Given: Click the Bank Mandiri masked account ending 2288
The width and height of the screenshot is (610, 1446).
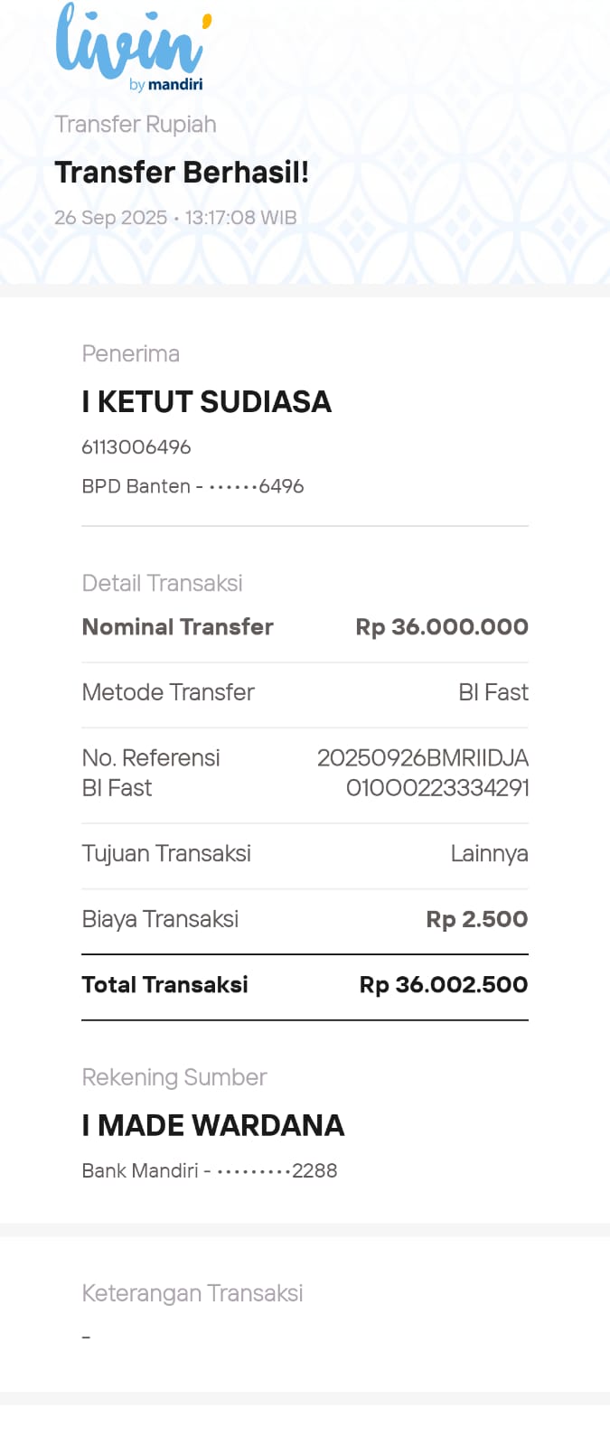Looking at the screenshot, I should click(x=210, y=1171).
